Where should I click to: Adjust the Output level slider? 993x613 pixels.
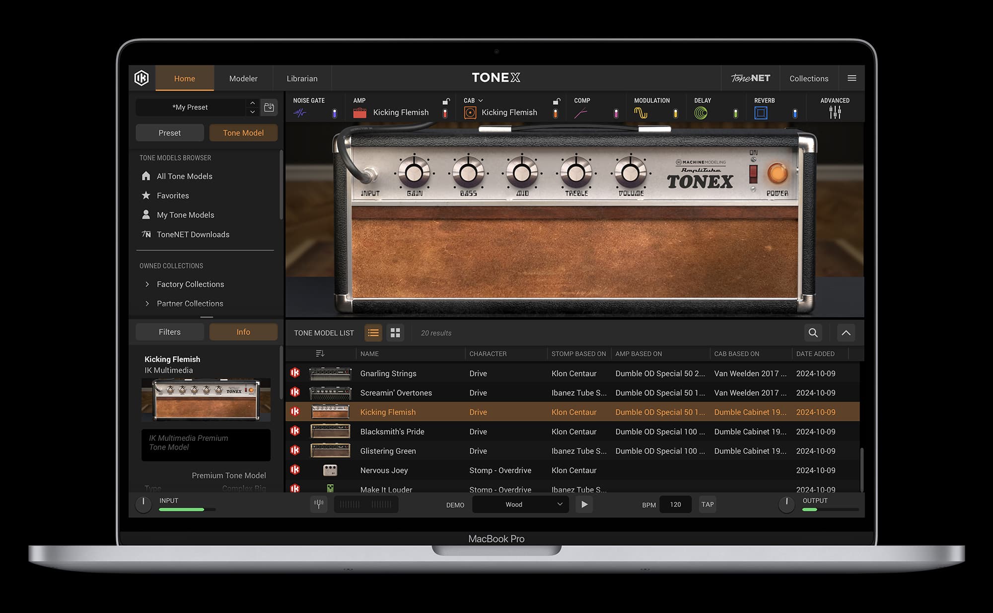click(829, 510)
